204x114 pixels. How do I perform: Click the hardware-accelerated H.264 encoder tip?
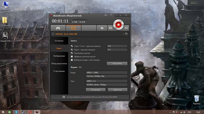point(92,97)
